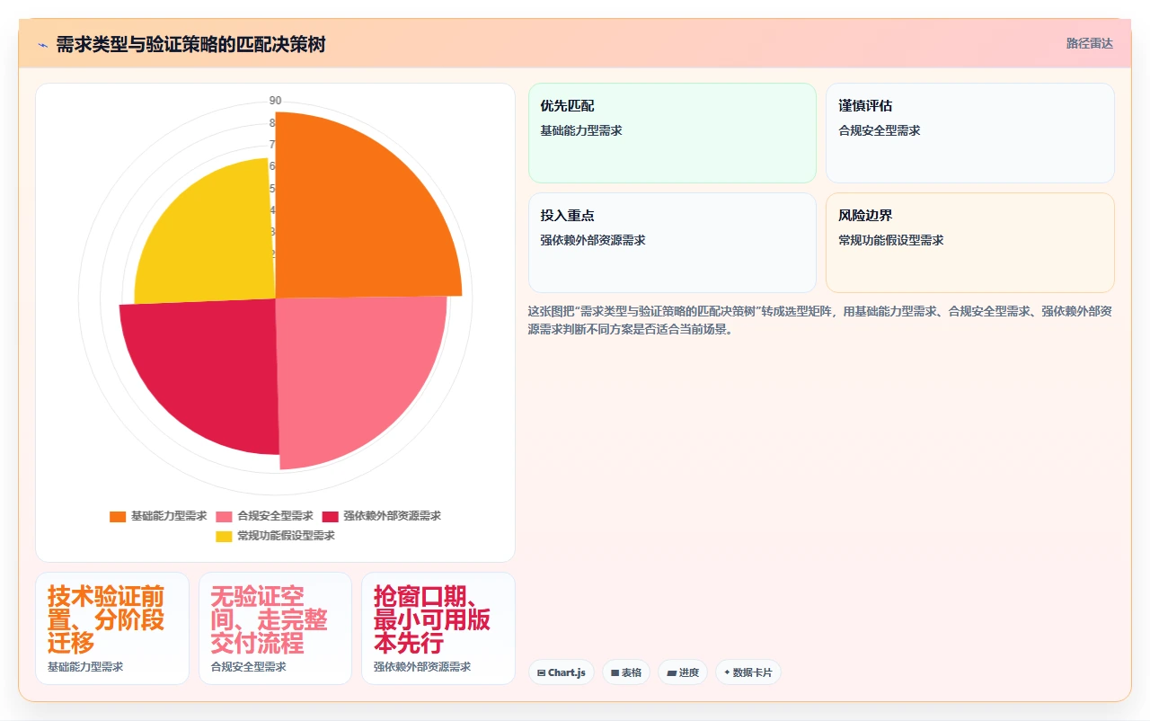Click 基础能力型需求 caption under orange headline

[x=85, y=667]
